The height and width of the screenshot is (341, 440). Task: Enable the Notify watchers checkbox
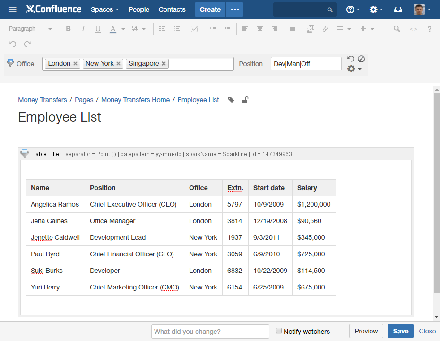(x=279, y=331)
